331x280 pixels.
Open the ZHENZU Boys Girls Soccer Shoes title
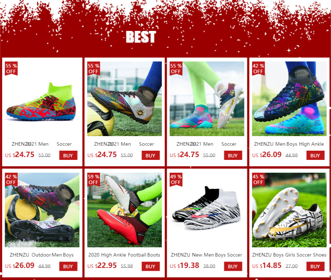coord(289,255)
